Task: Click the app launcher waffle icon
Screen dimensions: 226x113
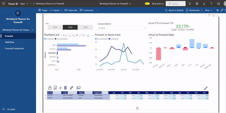Action: click(x=3, y=3)
